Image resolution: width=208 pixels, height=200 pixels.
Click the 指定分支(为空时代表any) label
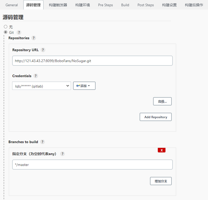pos(34,154)
